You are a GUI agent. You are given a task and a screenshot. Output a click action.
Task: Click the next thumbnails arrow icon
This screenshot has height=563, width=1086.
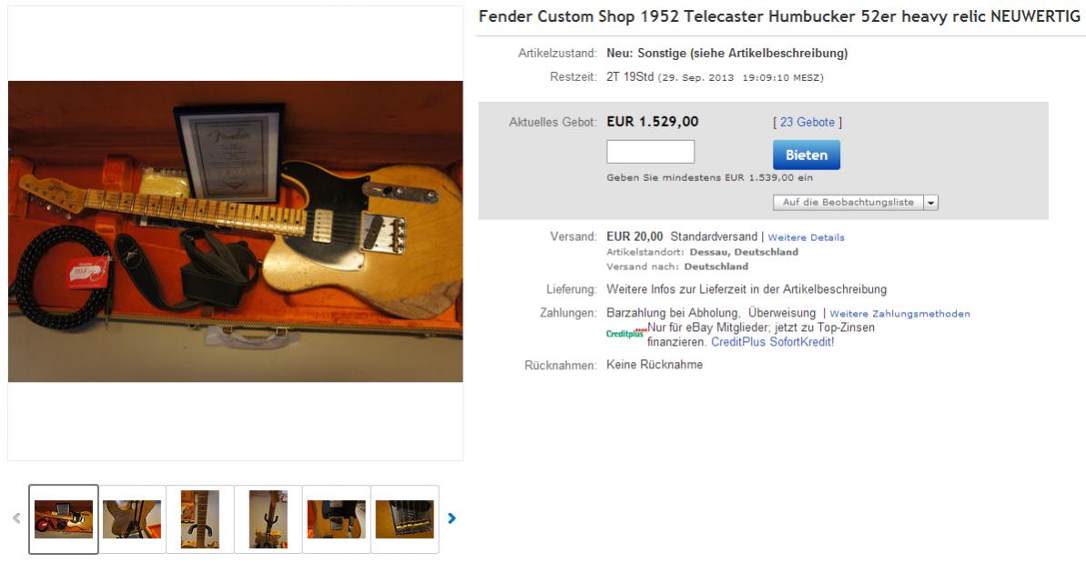point(452,518)
